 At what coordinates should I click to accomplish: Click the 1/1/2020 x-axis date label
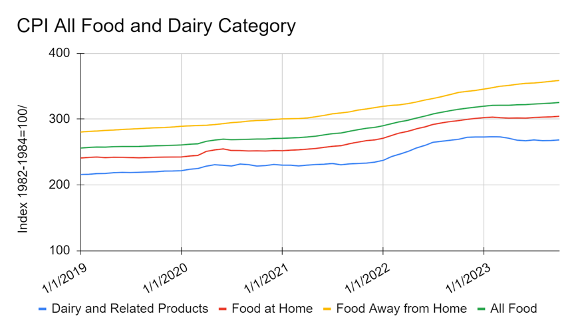click(166, 278)
